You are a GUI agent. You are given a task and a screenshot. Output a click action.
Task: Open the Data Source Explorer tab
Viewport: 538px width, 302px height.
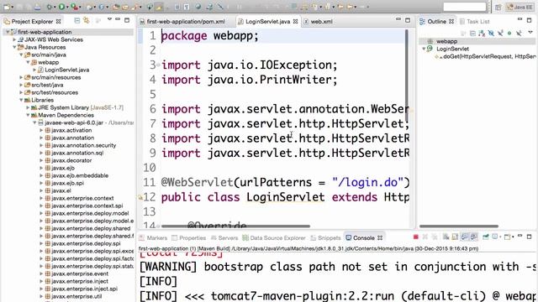274,237
